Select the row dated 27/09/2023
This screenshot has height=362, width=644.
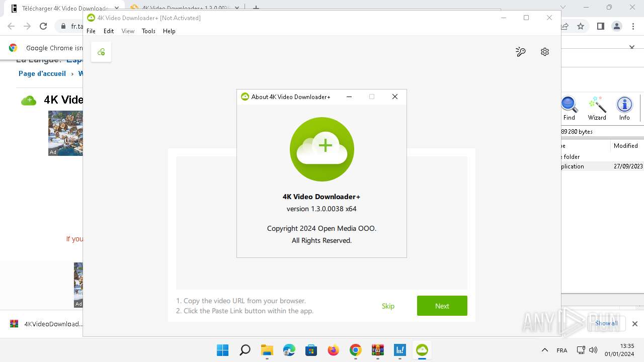click(x=602, y=166)
